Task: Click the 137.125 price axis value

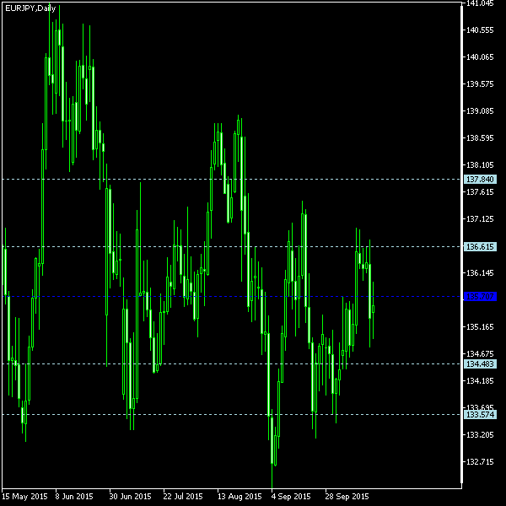Action: (x=480, y=219)
